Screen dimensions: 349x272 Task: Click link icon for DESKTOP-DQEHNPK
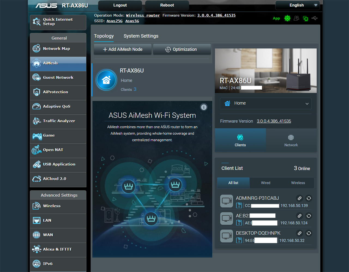pyautogui.click(x=299, y=233)
